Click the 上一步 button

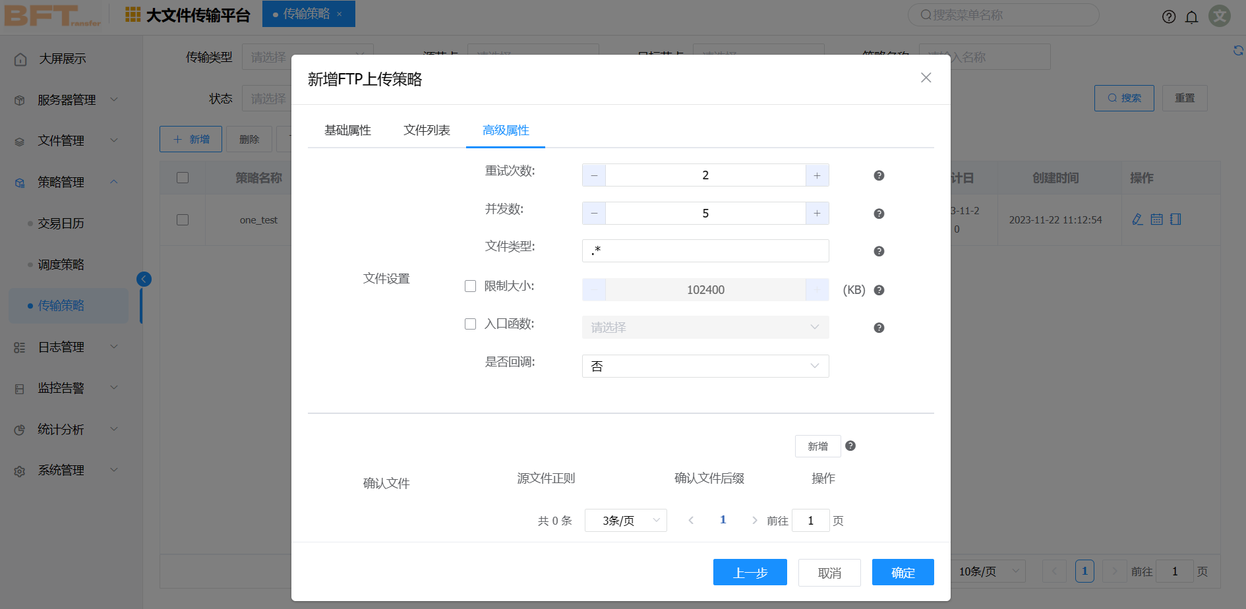coord(750,572)
